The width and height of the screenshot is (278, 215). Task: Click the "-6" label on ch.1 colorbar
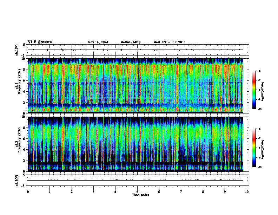pos(259,71)
